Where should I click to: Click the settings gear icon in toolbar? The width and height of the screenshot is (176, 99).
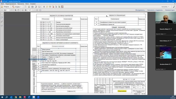[44, 7]
